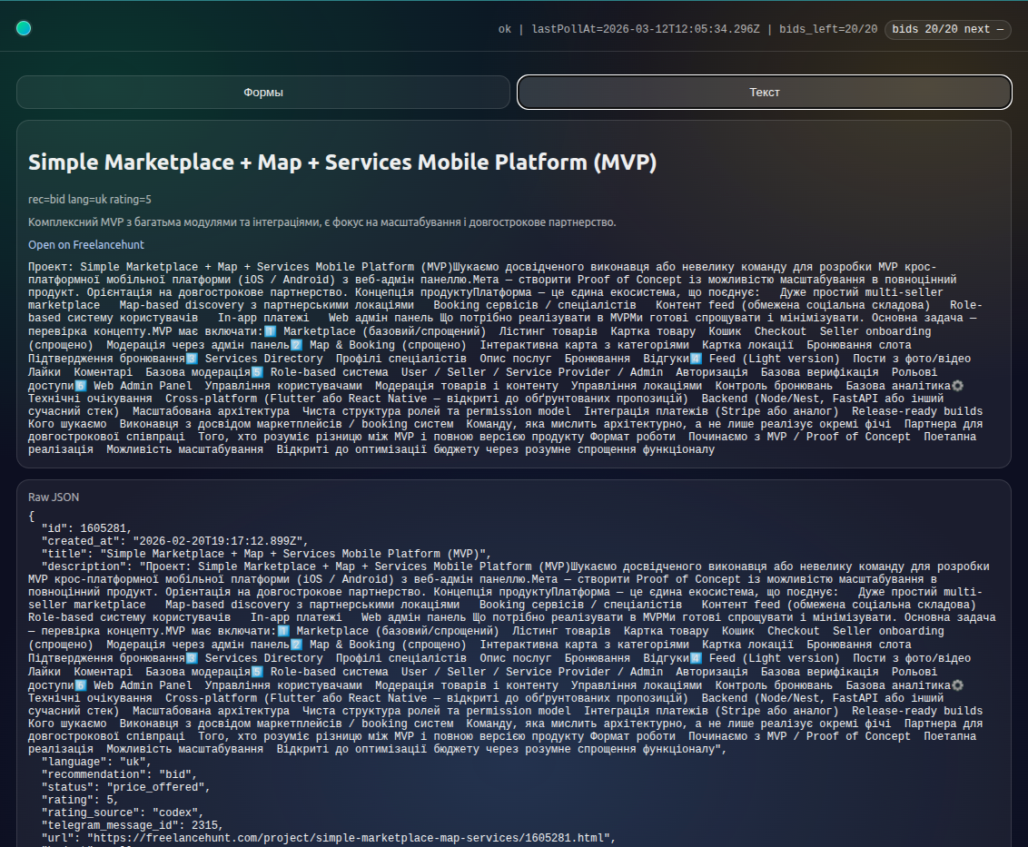
Task: Click the "telegram_message_id" JSON line
Action: 132,825
